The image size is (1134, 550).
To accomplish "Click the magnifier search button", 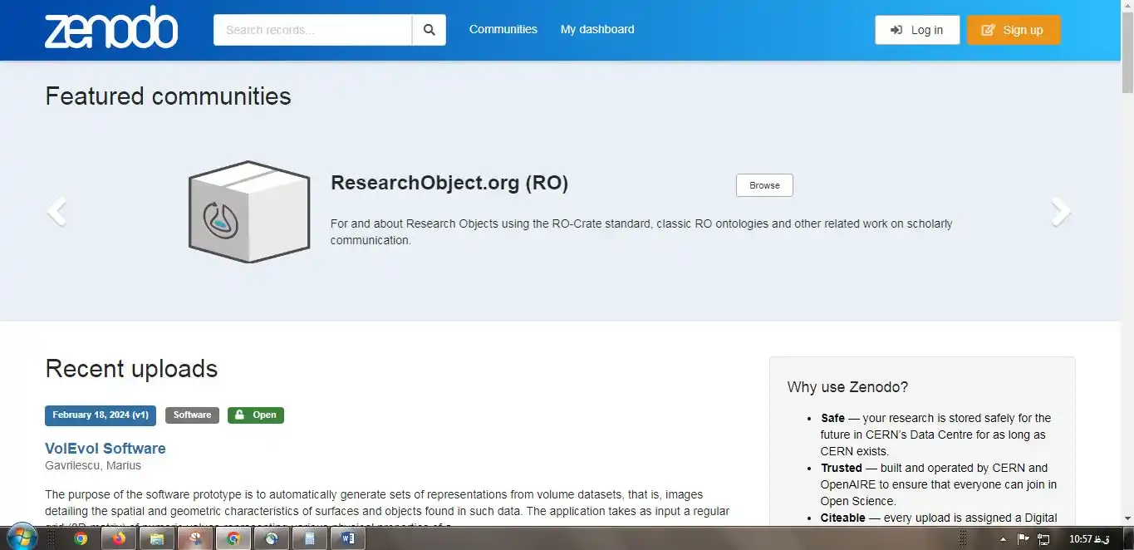I will (x=430, y=30).
